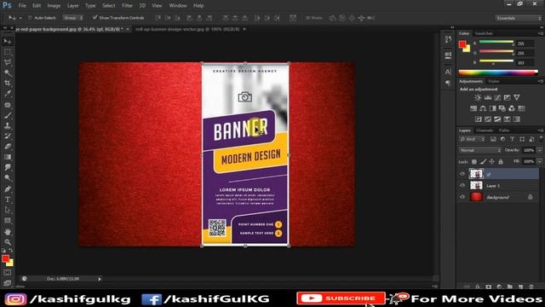Select the Magic Wand tool

(x=8, y=73)
